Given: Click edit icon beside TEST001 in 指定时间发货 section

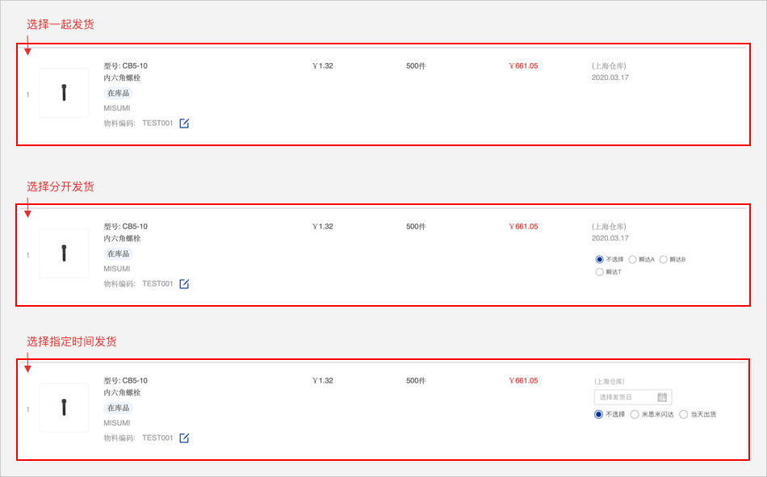Looking at the screenshot, I should 184,438.
